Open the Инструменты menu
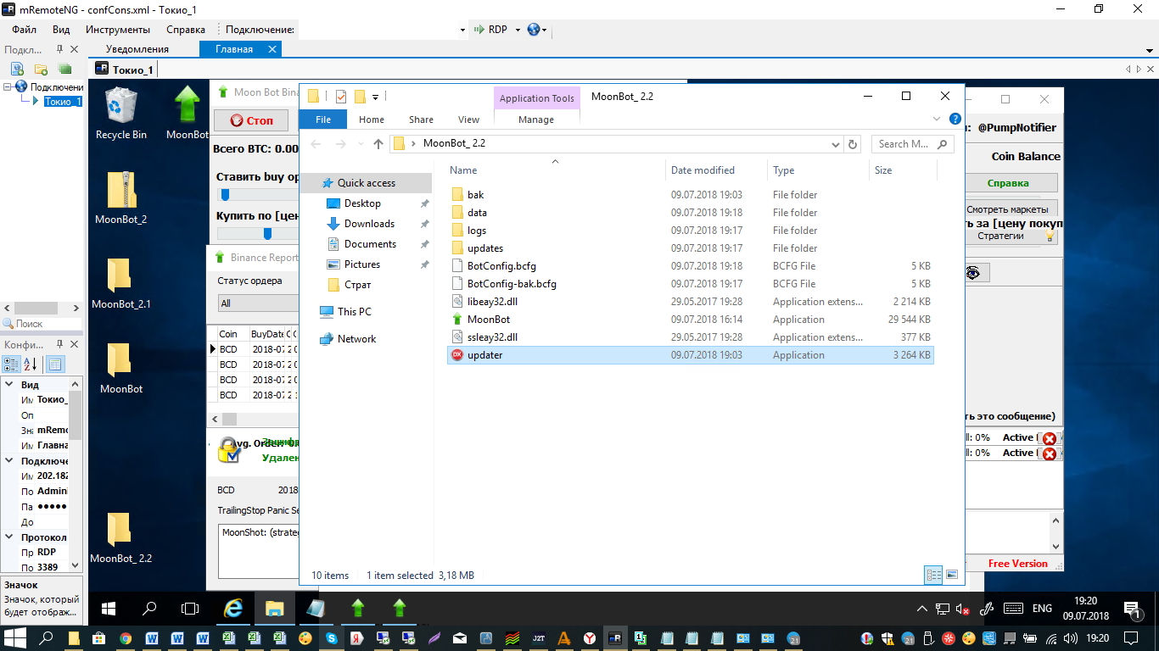The image size is (1159, 651). (x=118, y=30)
